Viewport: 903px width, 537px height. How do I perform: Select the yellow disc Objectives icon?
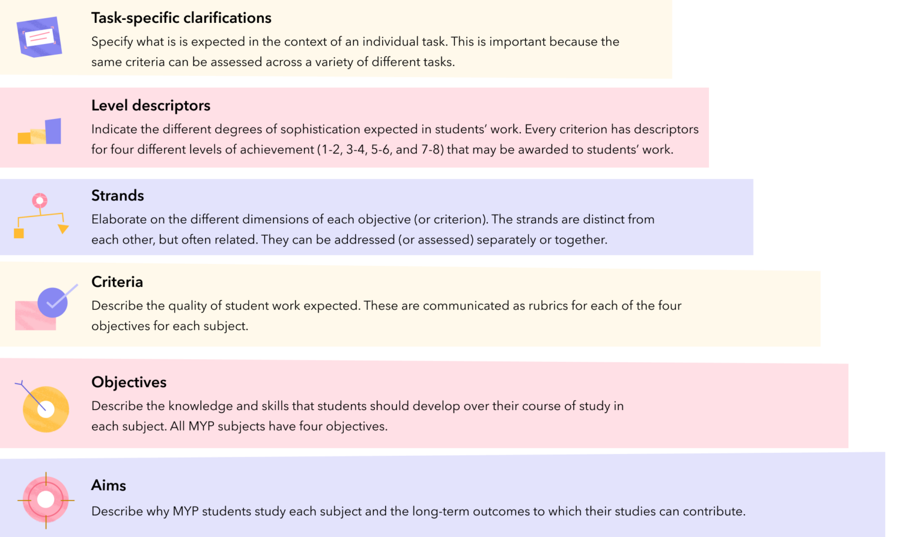pos(45,408)
